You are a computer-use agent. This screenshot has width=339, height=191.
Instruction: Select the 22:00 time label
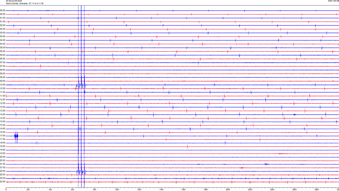[3, 171]
